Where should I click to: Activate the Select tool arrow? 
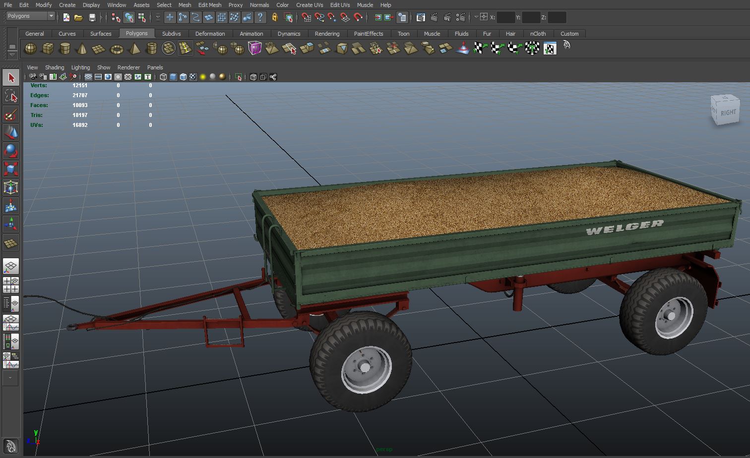point(11,78)
